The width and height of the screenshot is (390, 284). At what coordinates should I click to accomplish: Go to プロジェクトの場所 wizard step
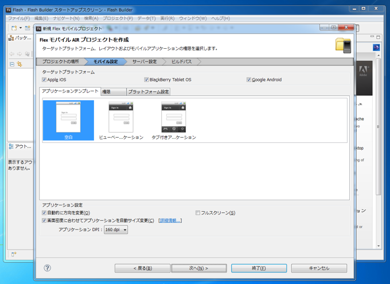click(60, 61)
